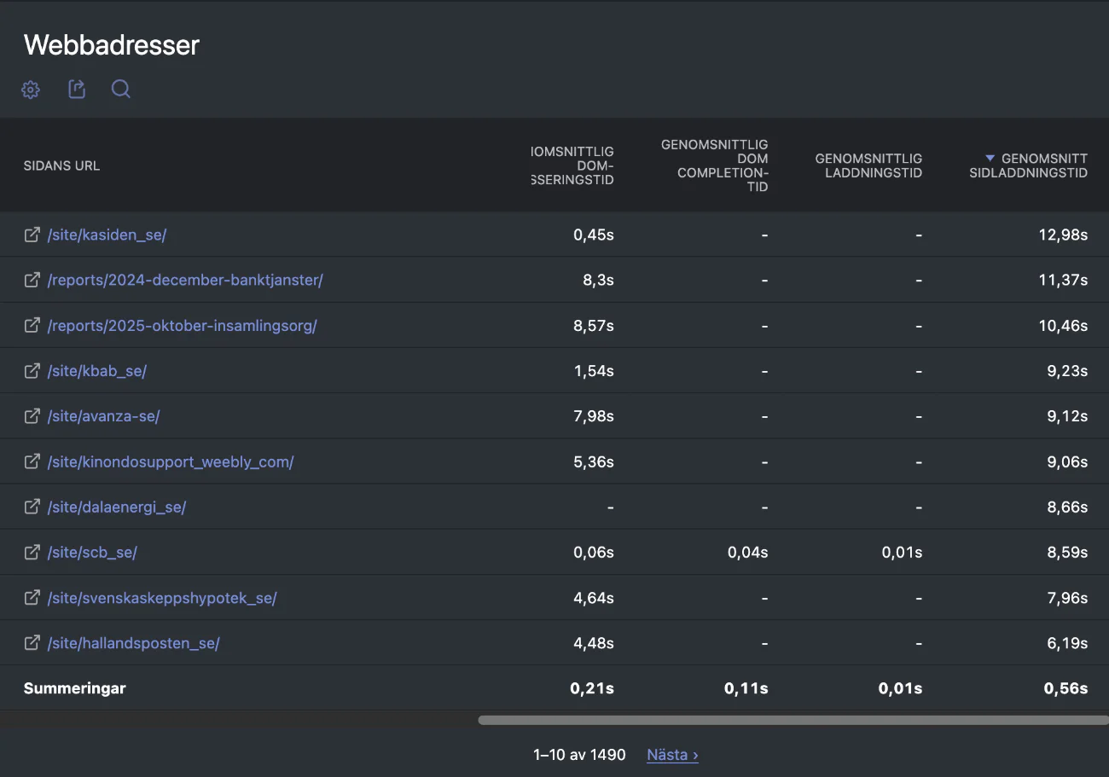Select the /site/svenskaskeppshypotek_se/ link

[x=162, y=598]
